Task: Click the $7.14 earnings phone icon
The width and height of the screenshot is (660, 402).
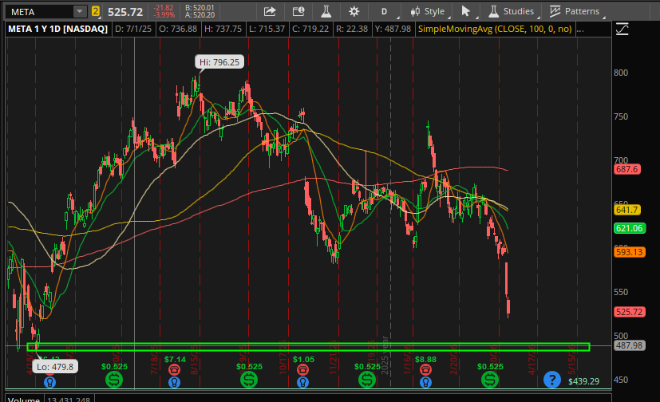Action: 174,369
